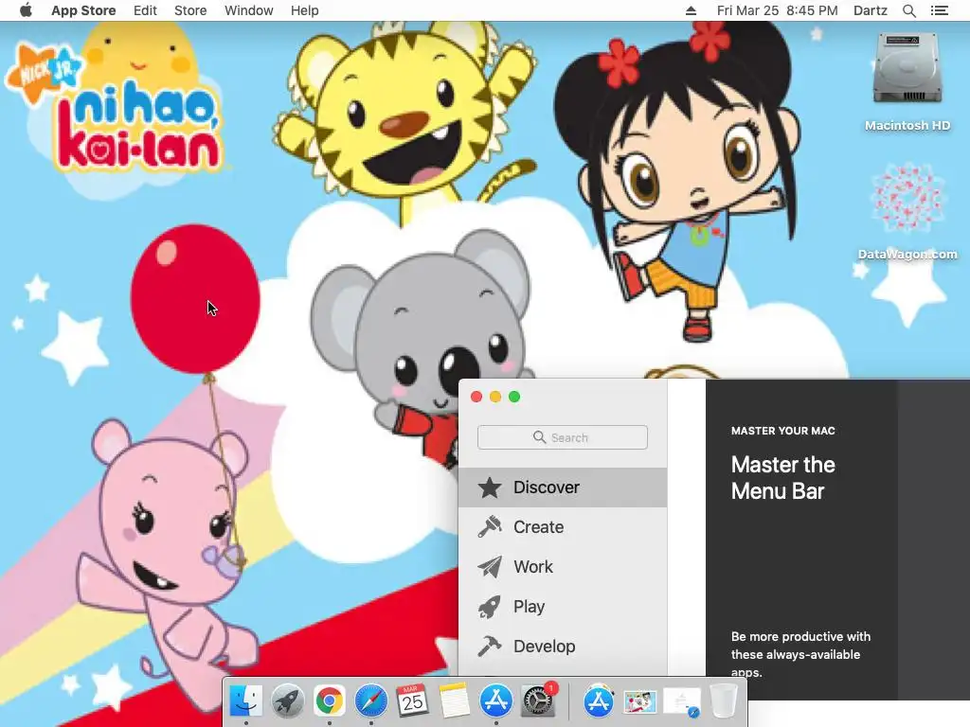Click the running App Store icon in the Dock
Image resolution: width=970 pixels, height=727 pixels.
[x=496, y=701]
